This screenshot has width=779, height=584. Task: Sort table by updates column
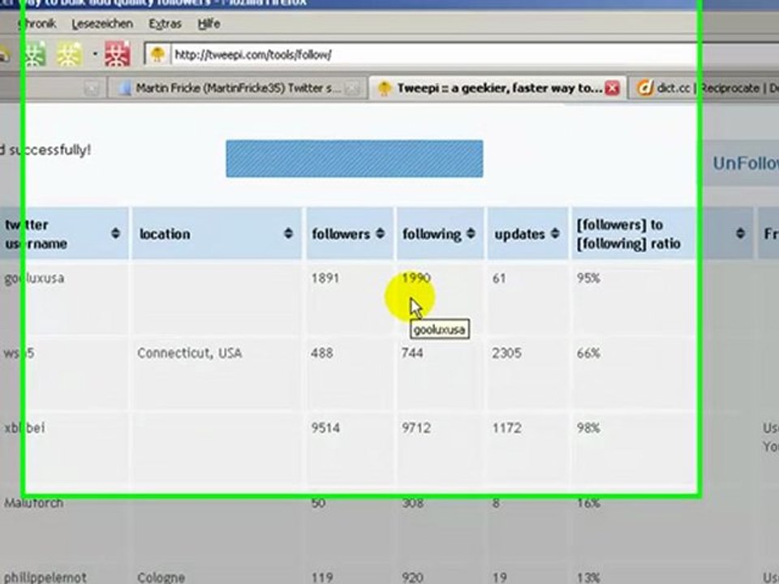[527, 234]
